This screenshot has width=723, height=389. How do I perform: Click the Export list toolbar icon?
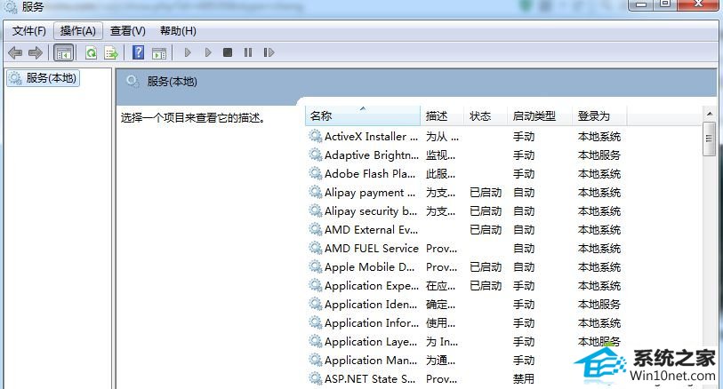111,52
